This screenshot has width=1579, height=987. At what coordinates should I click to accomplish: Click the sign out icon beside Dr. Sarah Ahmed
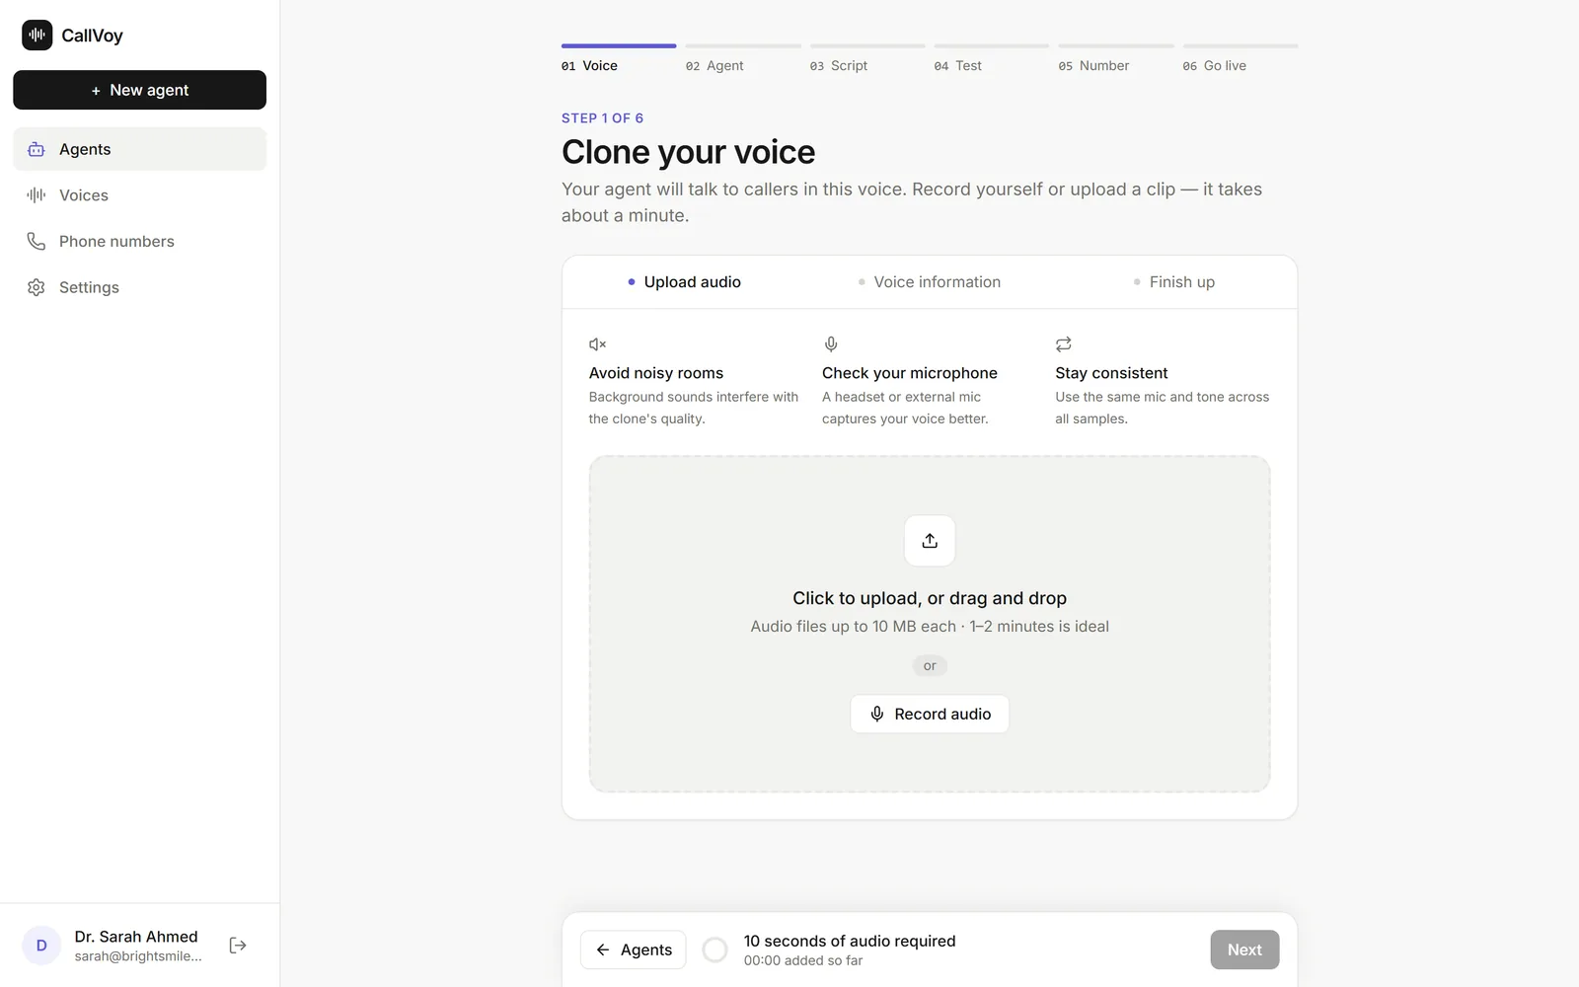pos(238,946)
